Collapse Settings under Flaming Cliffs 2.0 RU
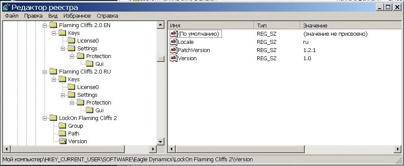The width and height of the screenshot is (404, 166). pyautogui.click(x=63, y=95)
